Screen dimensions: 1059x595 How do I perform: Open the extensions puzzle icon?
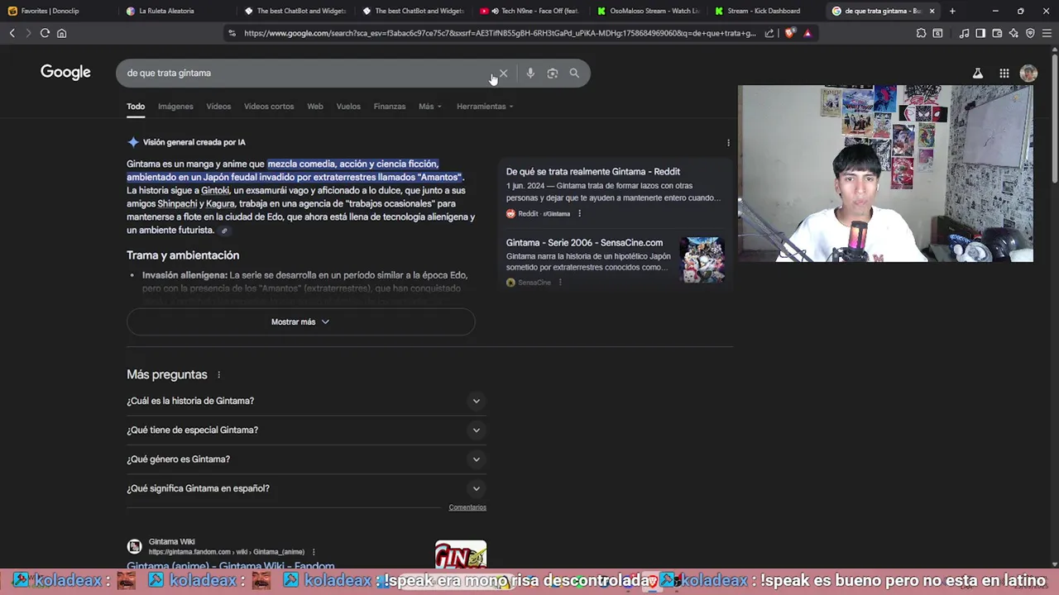pos(921,33)
